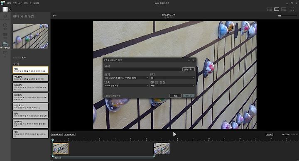This screenshot has width=299, height=161.
Task: Click the 내보내기 export button
Action: coord(189,96)
